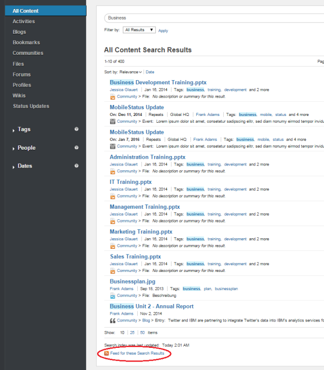Open the Filter by All Results dropdown
Screen dimensions: 324x370
139,30
